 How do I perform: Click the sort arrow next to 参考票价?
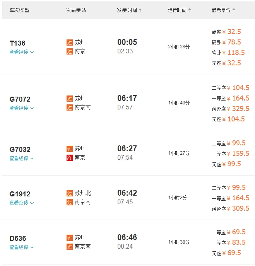[x=234, y=10]
